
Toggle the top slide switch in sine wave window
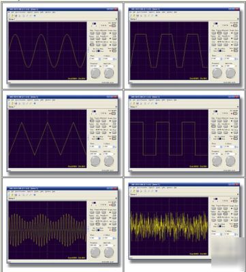pos(94,24)
